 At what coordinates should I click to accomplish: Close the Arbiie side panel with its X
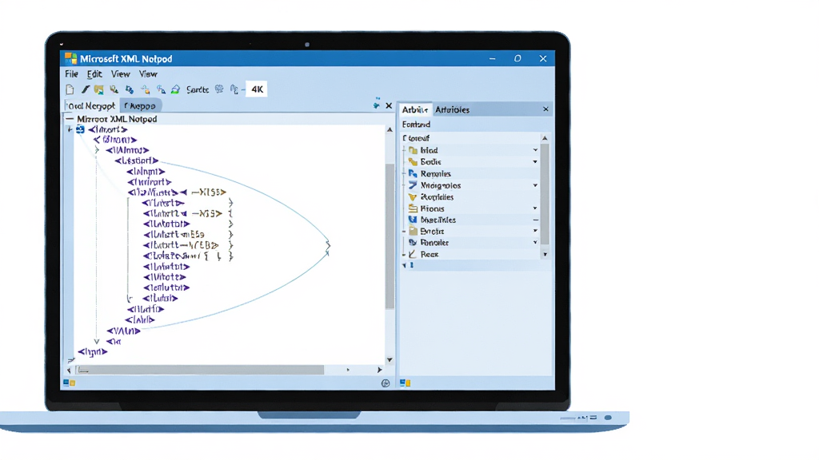545,109
